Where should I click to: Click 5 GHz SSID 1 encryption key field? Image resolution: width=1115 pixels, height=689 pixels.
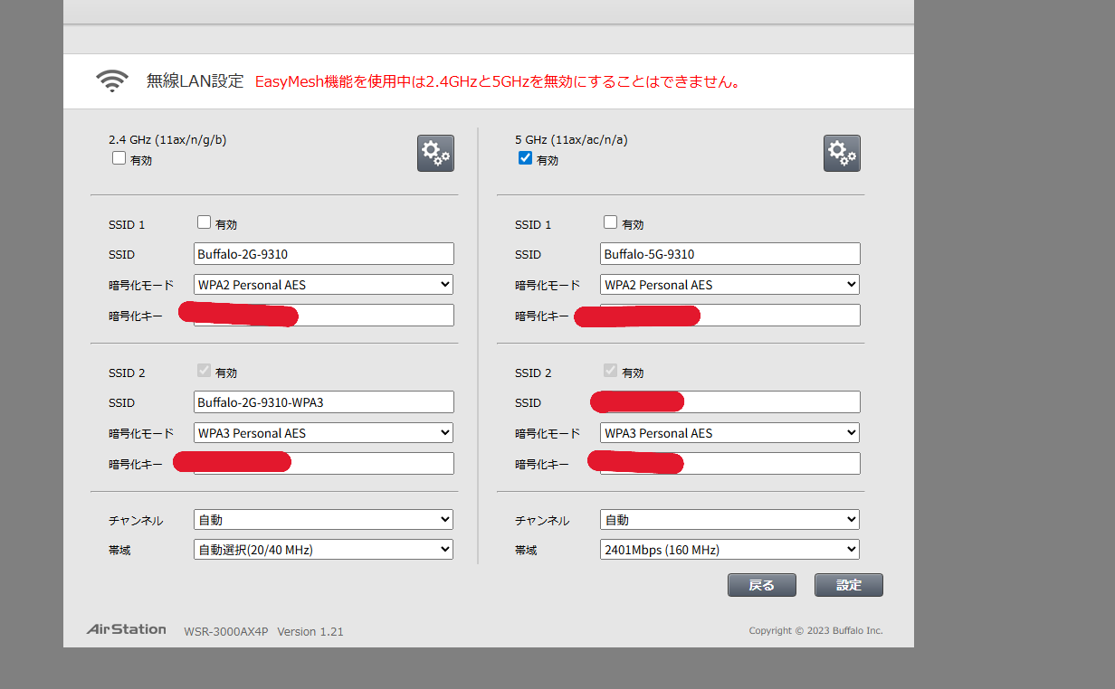[x=778, y=316]
